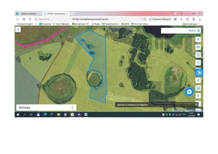Bookmark this page with bookmark icon

tap(145, 19)
